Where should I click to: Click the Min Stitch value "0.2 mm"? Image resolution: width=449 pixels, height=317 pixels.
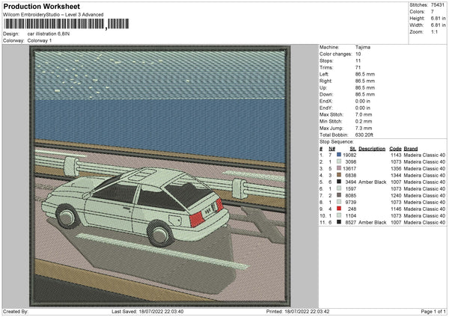[364, 121]
